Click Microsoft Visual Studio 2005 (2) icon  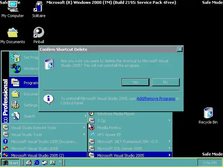click(x=5, y=155)
